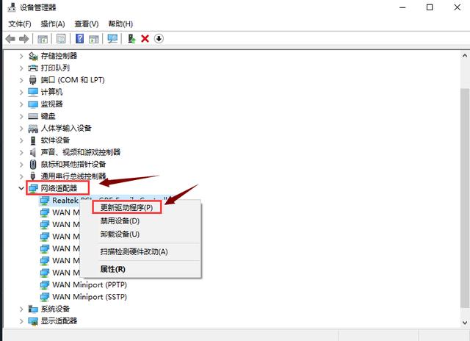Open the 帮助(H) menu

(120, 24)
